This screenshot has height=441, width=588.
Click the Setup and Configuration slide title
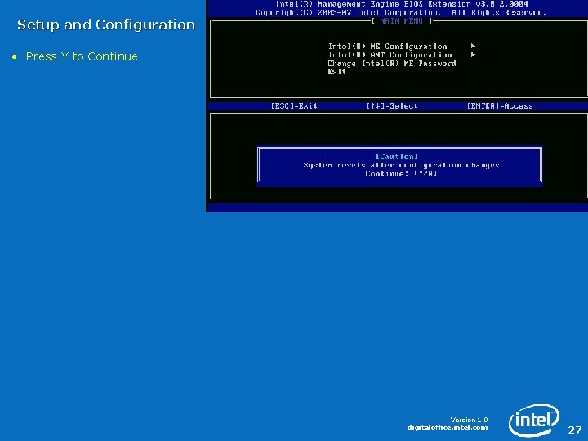(106, 24)
